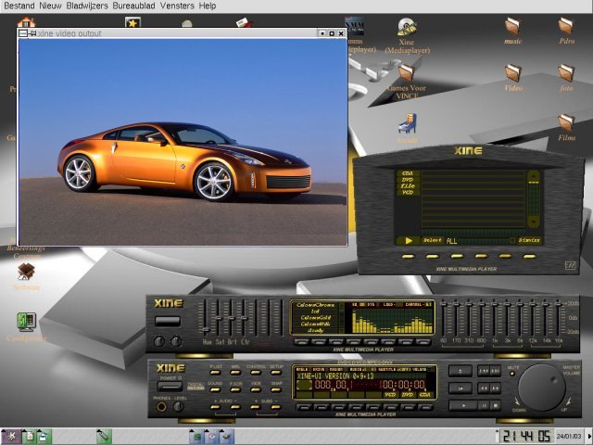Click the taskbar clock display
Image resolution: width=593 pixels, height=445 pixels.
pyautogui.click(x=526, y=437)
